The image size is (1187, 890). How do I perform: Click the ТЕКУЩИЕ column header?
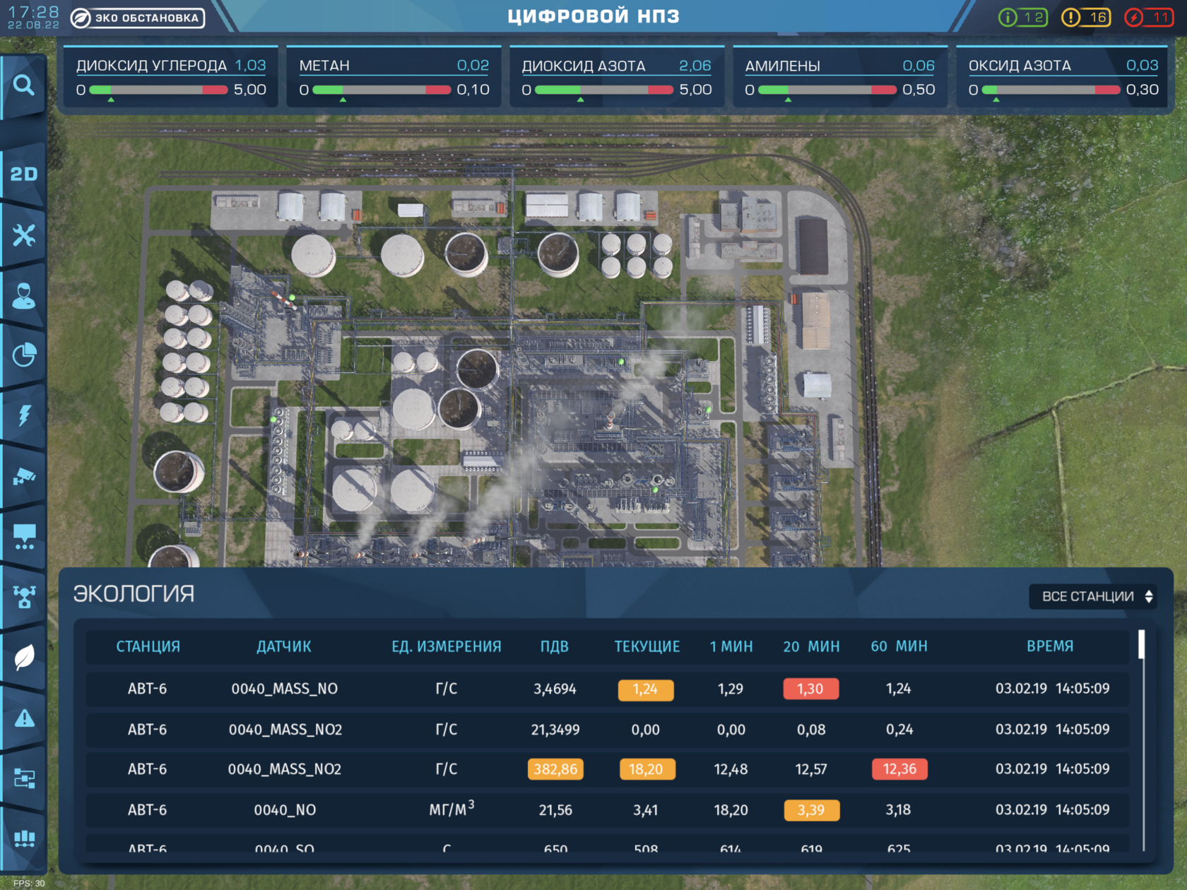click(647, 646)
